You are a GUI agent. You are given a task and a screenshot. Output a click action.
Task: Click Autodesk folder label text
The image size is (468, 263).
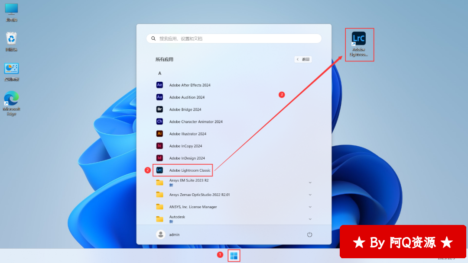click(x=177, y=217)
